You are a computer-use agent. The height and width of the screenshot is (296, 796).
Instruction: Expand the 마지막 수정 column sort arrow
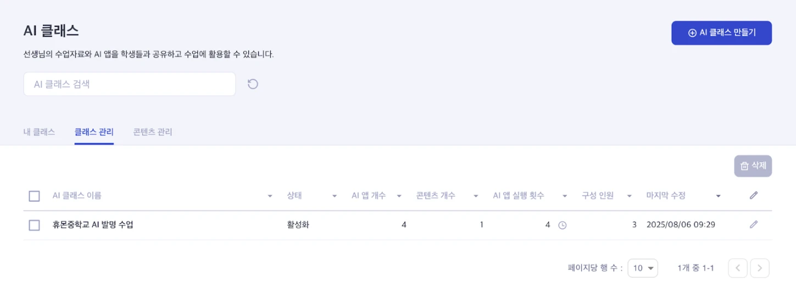(718, 196)
